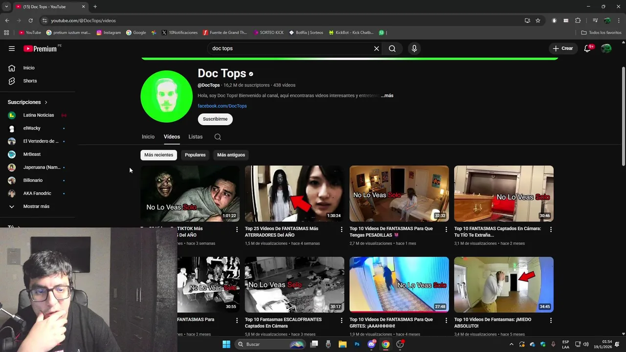Expand the channel description with ...más
Screen dimensions: 626x352
(387, 96)
